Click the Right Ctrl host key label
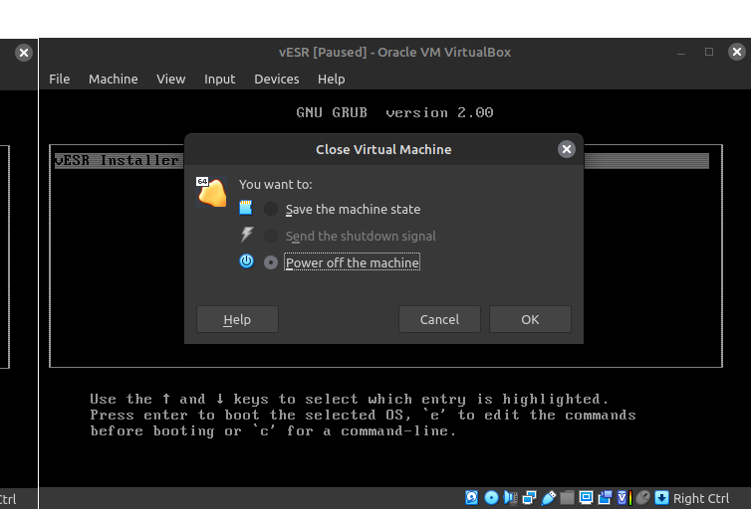This screenshot has width=751, height=509. pos(701,498)
